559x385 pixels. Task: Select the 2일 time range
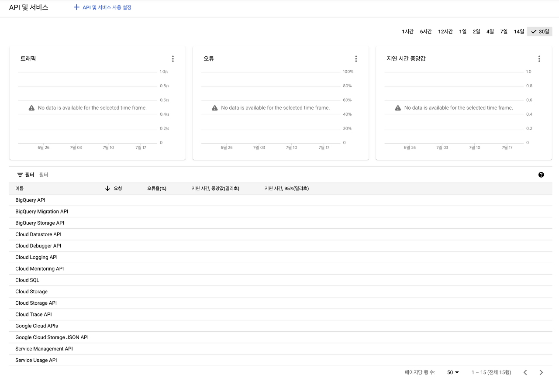point(476,31)
